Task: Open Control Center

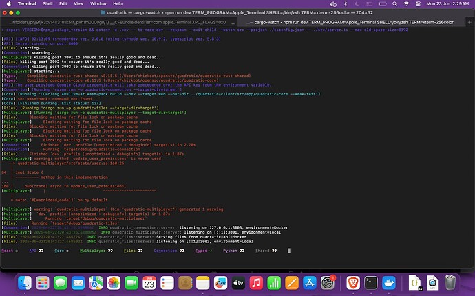Action: click(419, 4)
